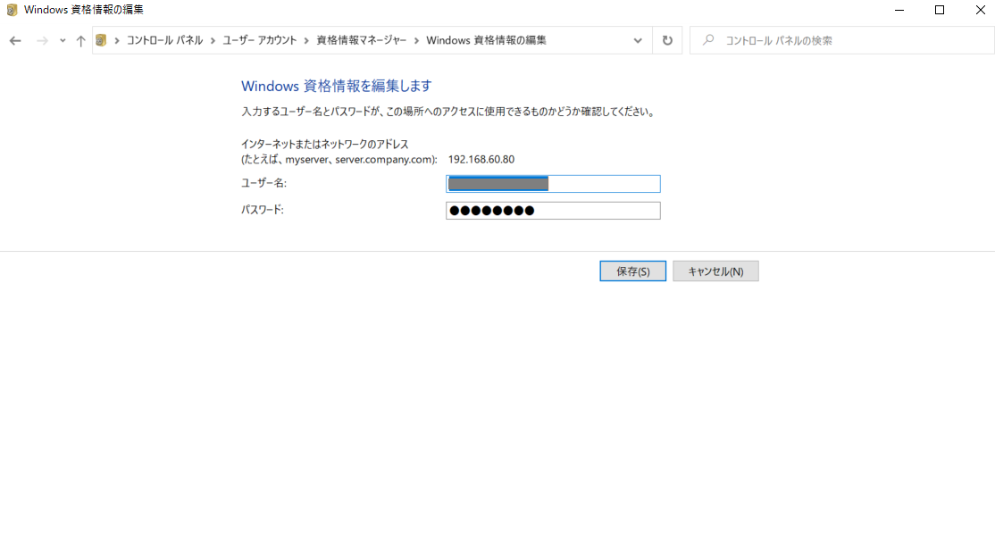Expand chevron after 資格情報マネージャー breadcrumb
Viewport: 995px width, 558px height.
(416, 40)
